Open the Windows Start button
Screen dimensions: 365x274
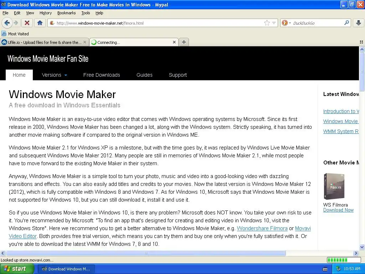click(x=17, y=269)
